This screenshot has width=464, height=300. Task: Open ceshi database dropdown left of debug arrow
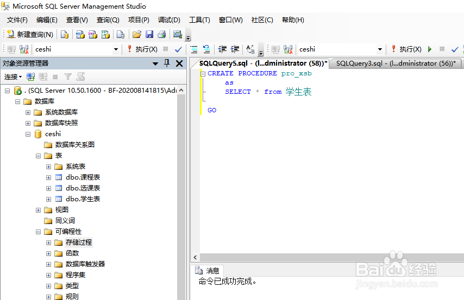[380, 49]
